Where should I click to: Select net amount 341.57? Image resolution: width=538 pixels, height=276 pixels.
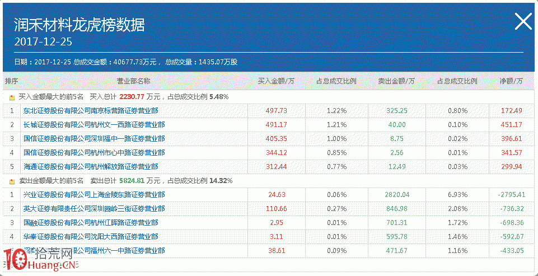click(x=511, y=152)
